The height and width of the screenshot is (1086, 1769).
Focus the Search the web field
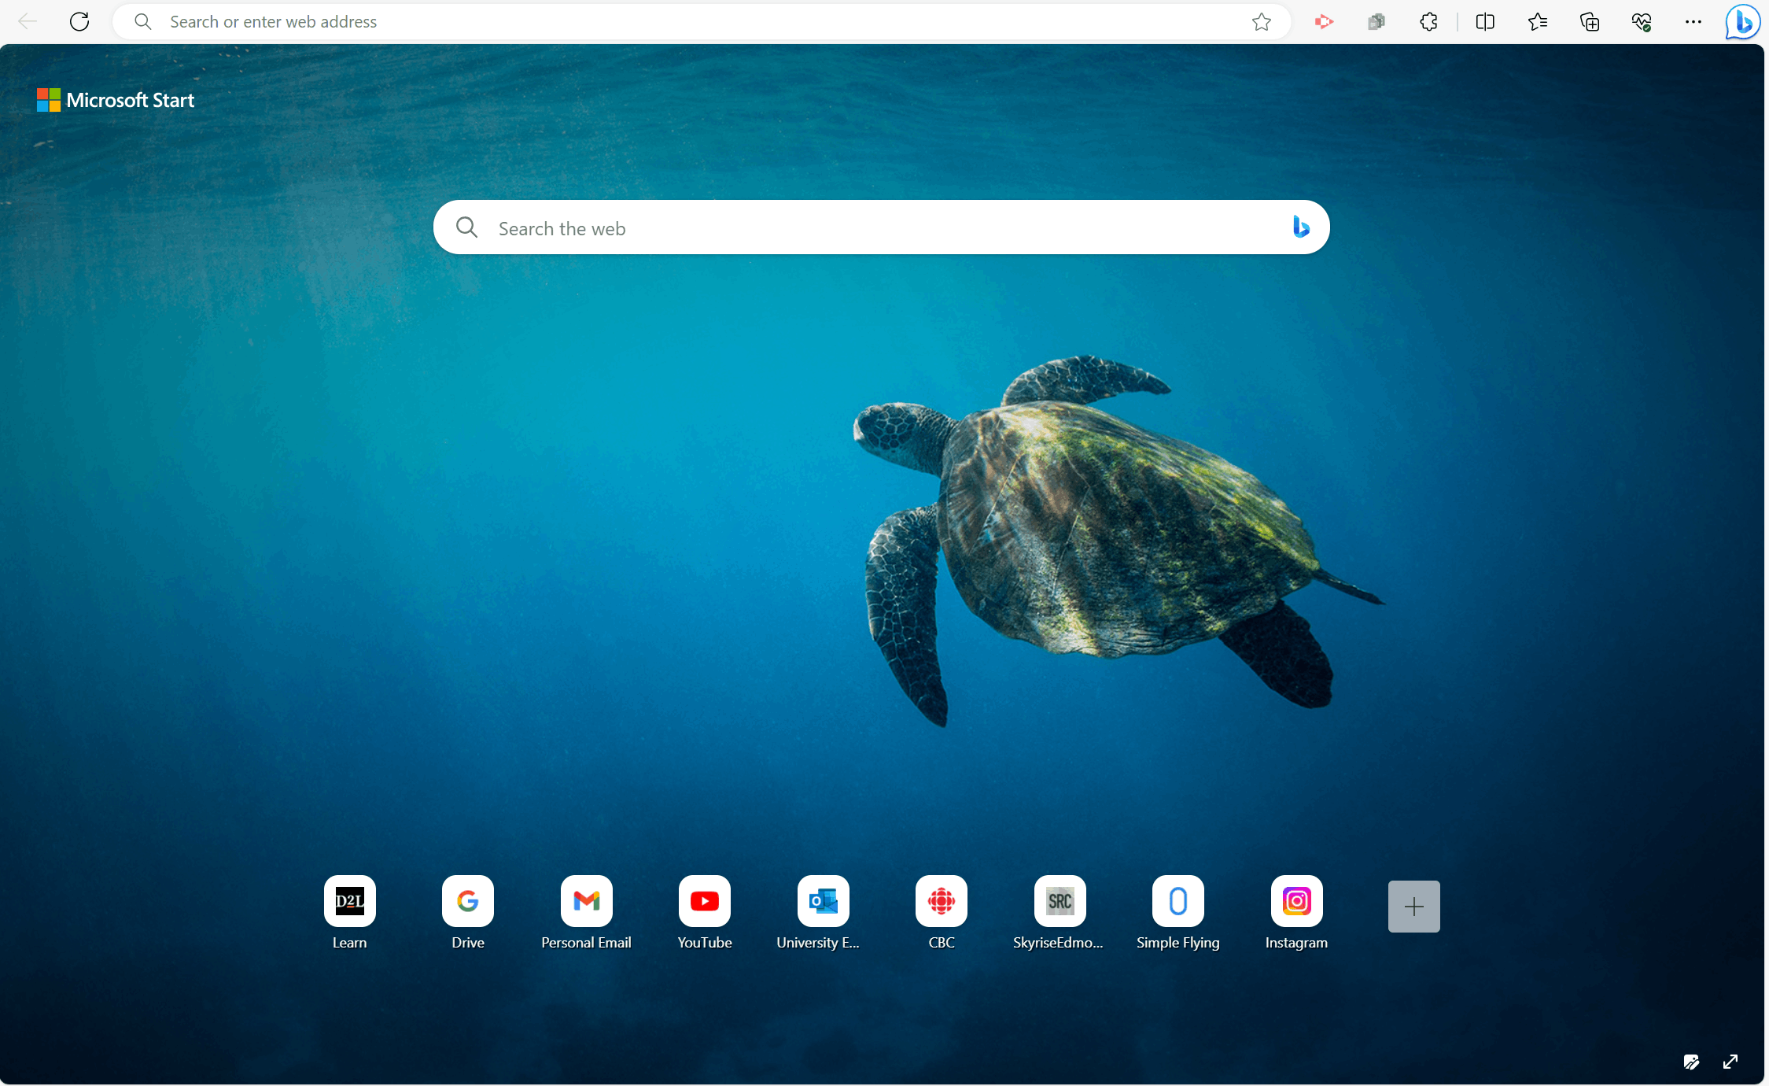click(x=865, y=228)
